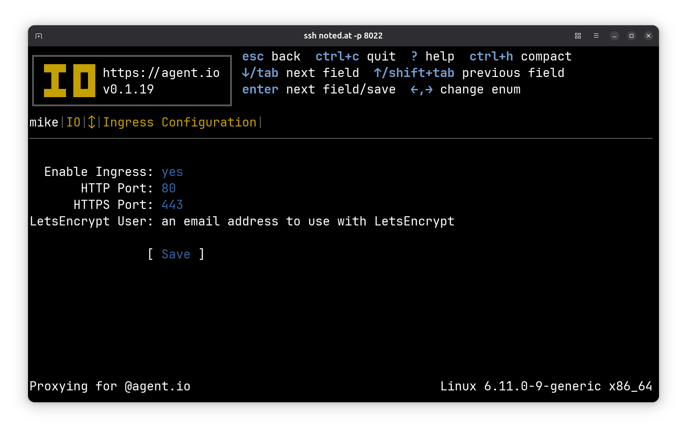Click the new tab icon in title bar
This screenshot has height=433, width=687.
(x=39, y=36)
